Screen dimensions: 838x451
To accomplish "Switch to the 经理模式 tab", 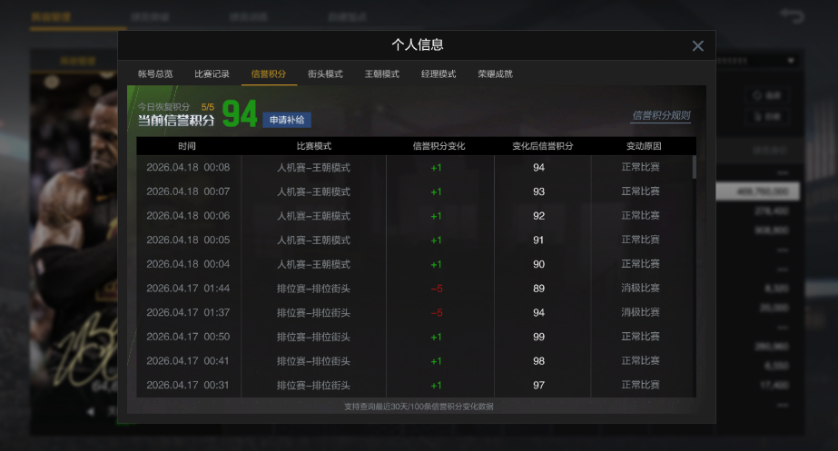I will [x=439, y=74].
